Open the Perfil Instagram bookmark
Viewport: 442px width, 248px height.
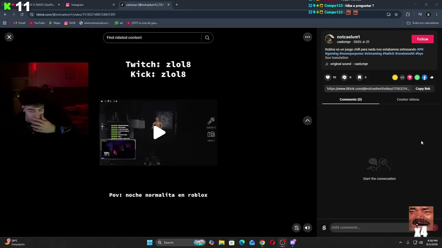pos(70,23)
